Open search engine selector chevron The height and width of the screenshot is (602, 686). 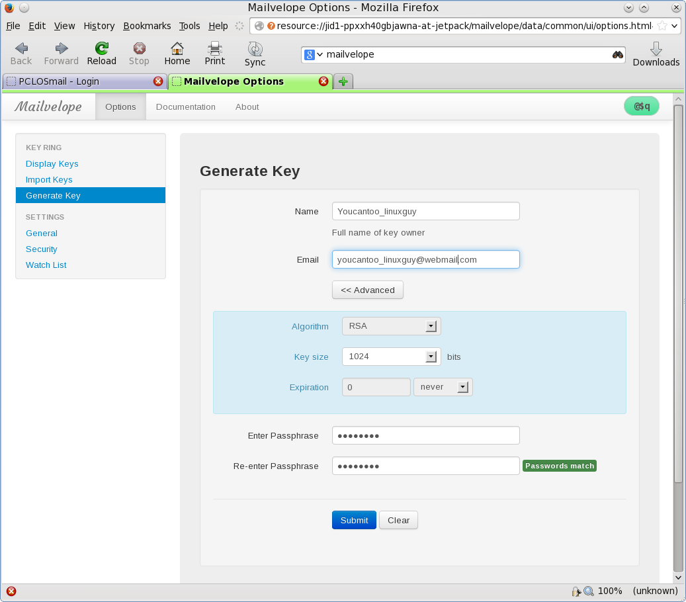(x=320, y=55)
